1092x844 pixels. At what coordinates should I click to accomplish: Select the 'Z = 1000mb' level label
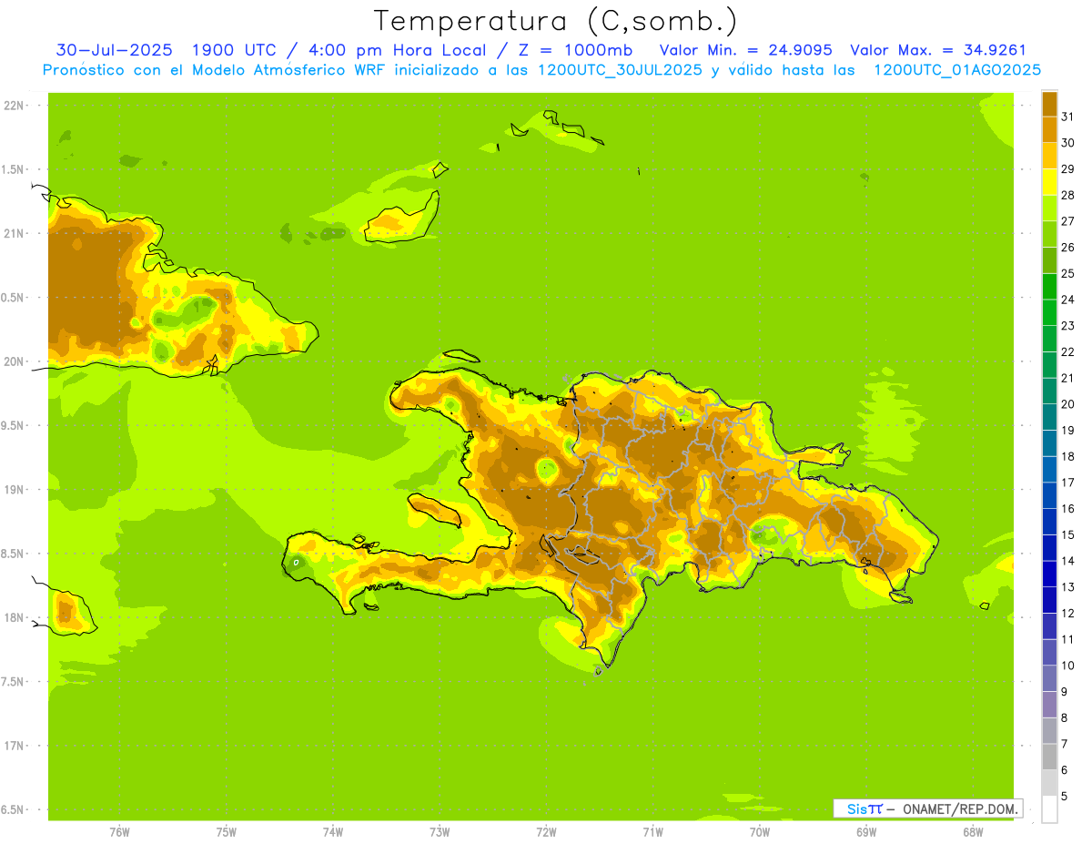click(574, 50)
